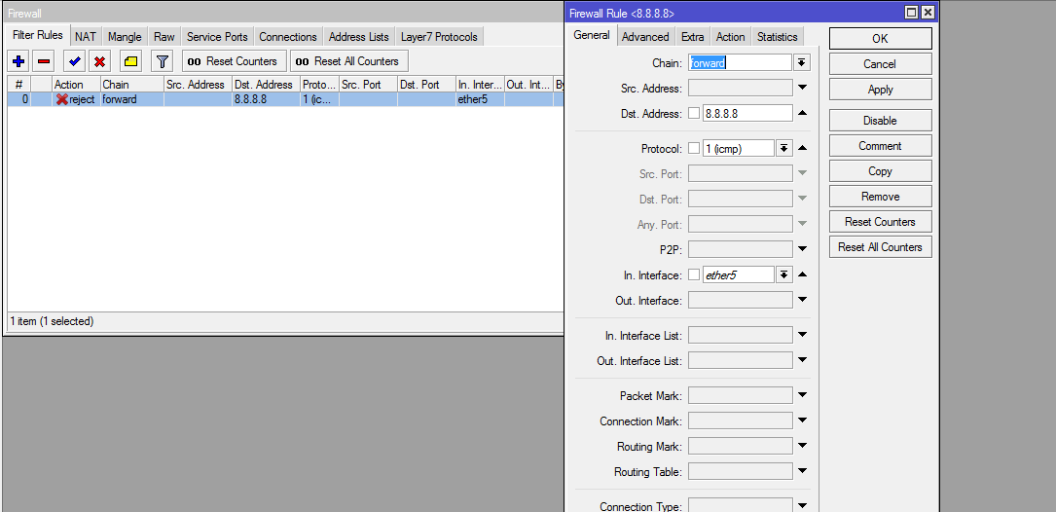Screen dimensions: 1056x512
Task: Toggle the Dst. Address invert checkbox
Action: pyautogui.click(x=694, y=113)
